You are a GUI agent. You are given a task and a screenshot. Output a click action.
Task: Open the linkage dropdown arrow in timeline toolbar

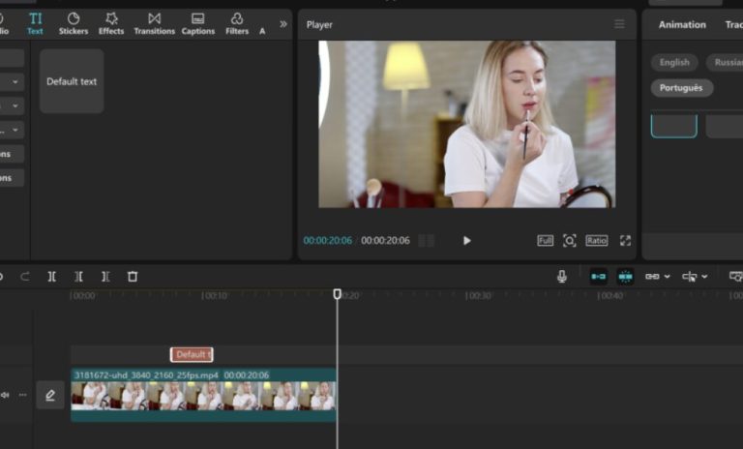coord(667,277)
